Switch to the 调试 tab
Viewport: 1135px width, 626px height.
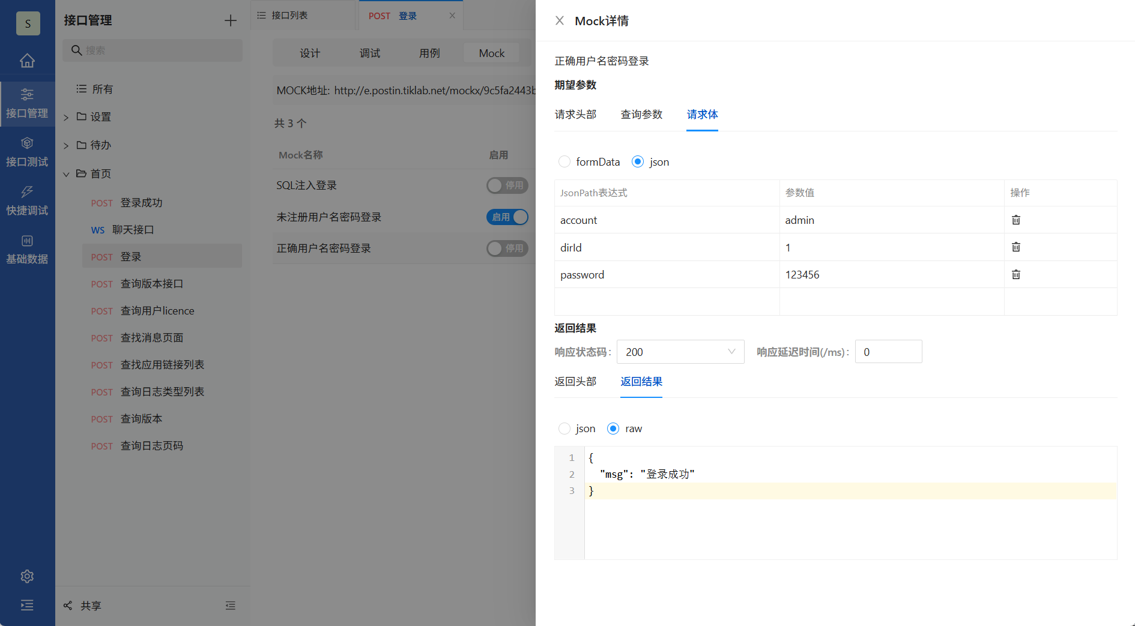click(x=369, y=53)
